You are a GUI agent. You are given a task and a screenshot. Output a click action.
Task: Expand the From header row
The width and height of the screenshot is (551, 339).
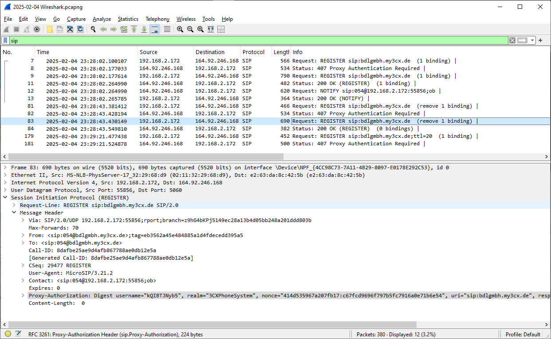[23, 235]
